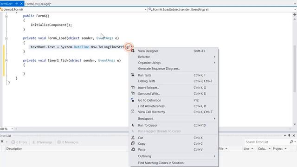Click the scroll down arrow of editor
The height and width of the screenshot is (167, 297).
295,124
